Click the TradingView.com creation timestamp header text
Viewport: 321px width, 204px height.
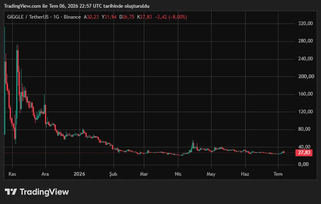pyautogui.click(x=77, y=6)
